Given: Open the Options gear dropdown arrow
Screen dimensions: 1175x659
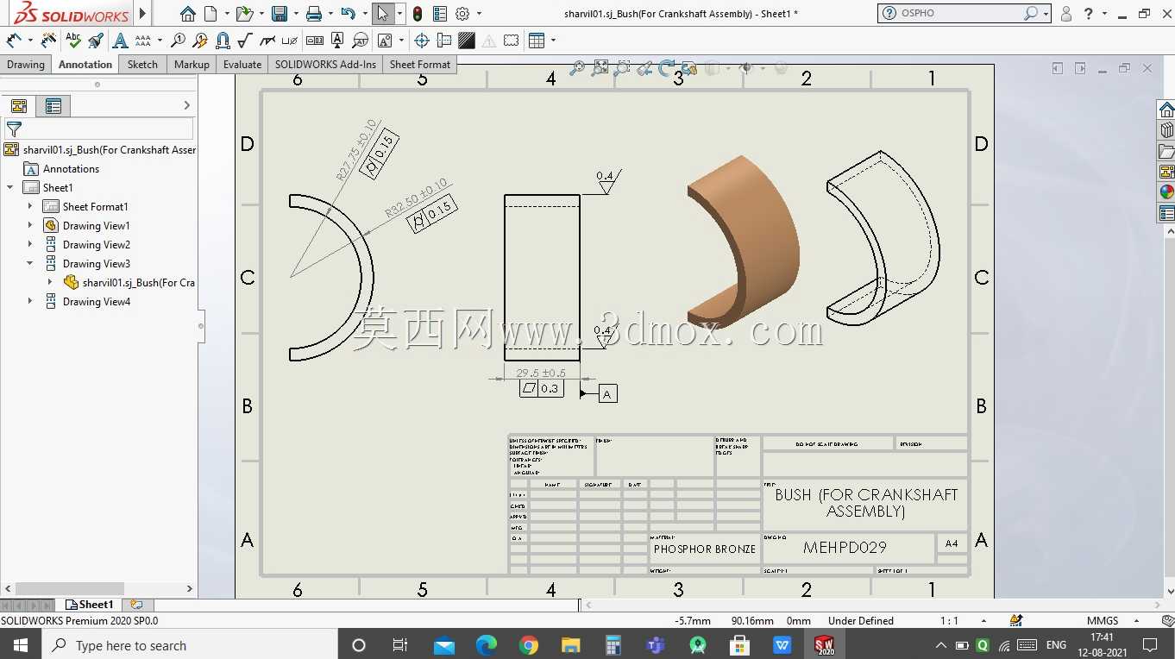Looking at the screenshot, I should pyautogui.click(x=479, y=14).
